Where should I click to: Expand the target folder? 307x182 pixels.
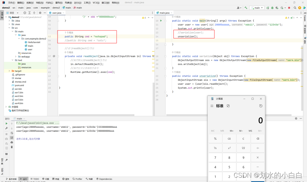tap(9, 71)
